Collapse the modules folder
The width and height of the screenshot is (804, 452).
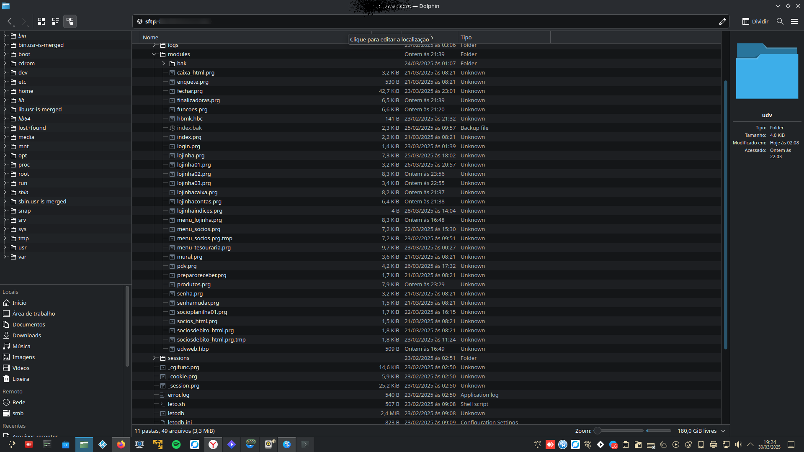pos(154,54)
